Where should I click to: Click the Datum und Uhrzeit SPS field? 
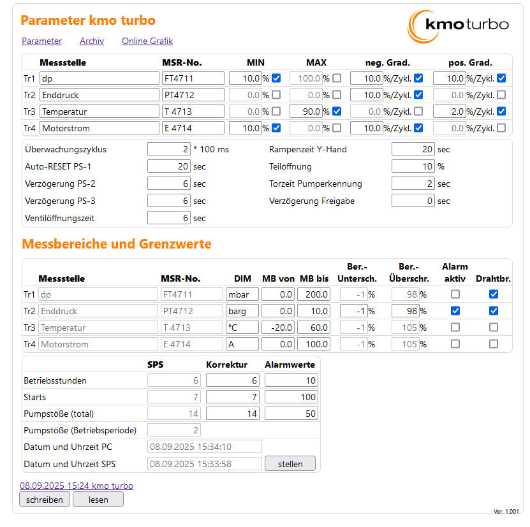click(205, 463)
